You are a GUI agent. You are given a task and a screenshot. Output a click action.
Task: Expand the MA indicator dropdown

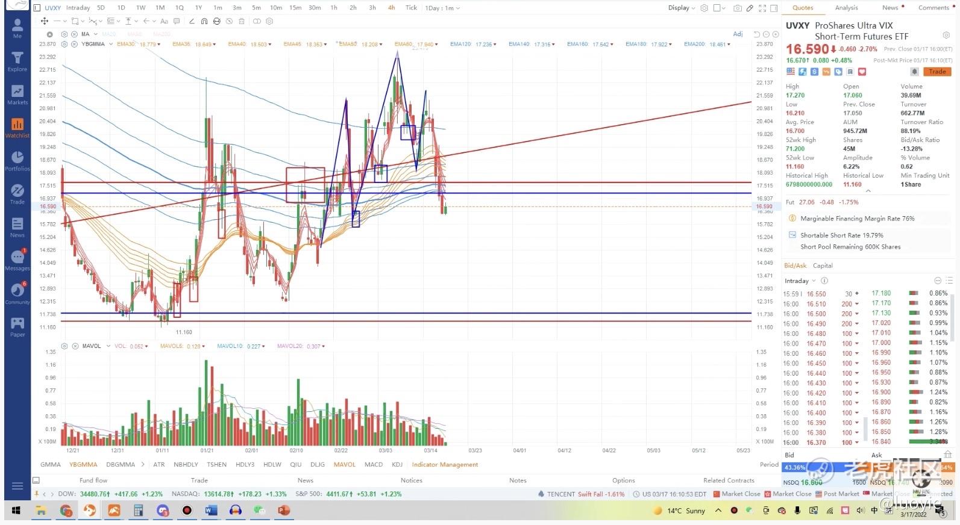click(x=96, y=34)
